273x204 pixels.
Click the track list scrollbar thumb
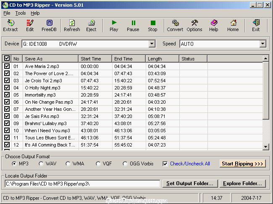coord(266,91)
